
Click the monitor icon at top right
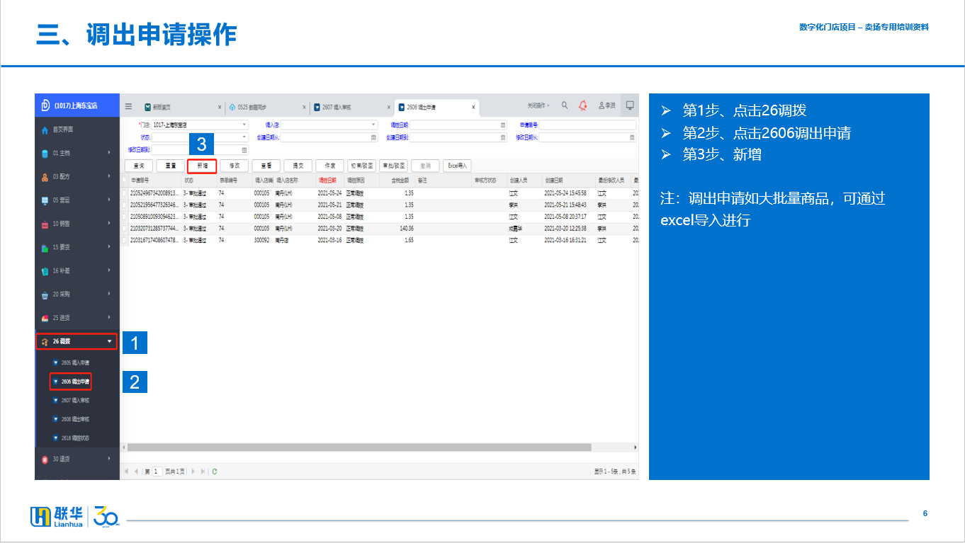click(629, 105)
